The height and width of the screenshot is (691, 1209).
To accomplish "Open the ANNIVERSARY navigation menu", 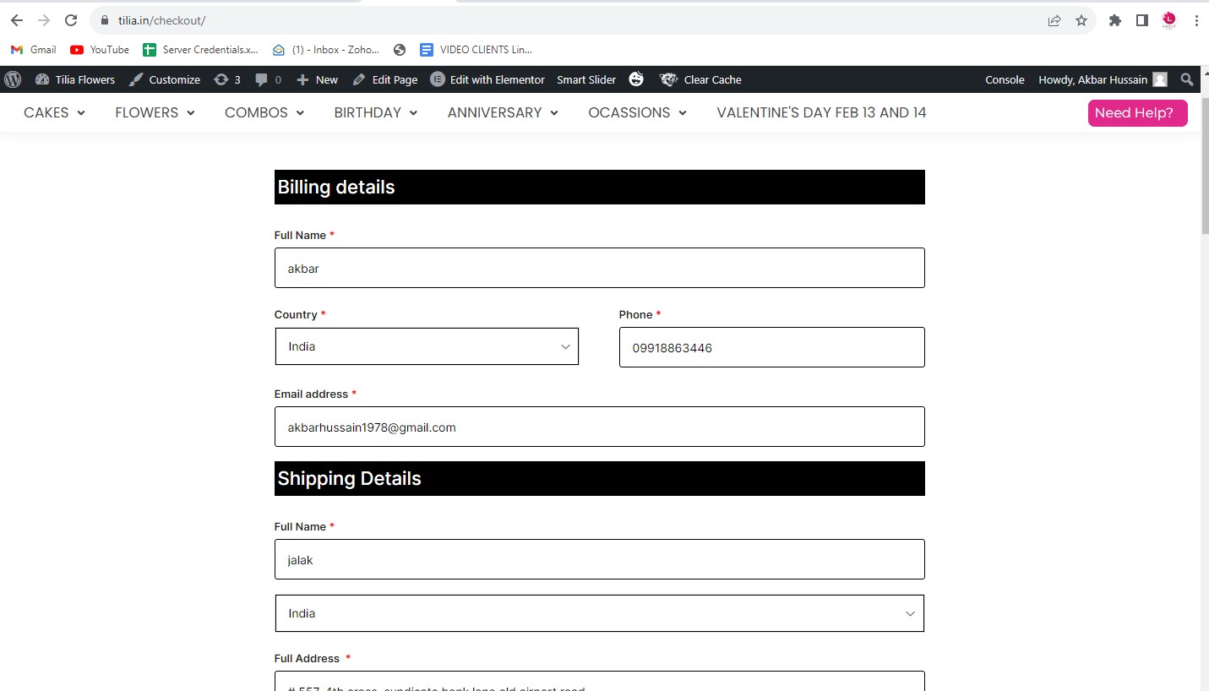I will (503, 112).
